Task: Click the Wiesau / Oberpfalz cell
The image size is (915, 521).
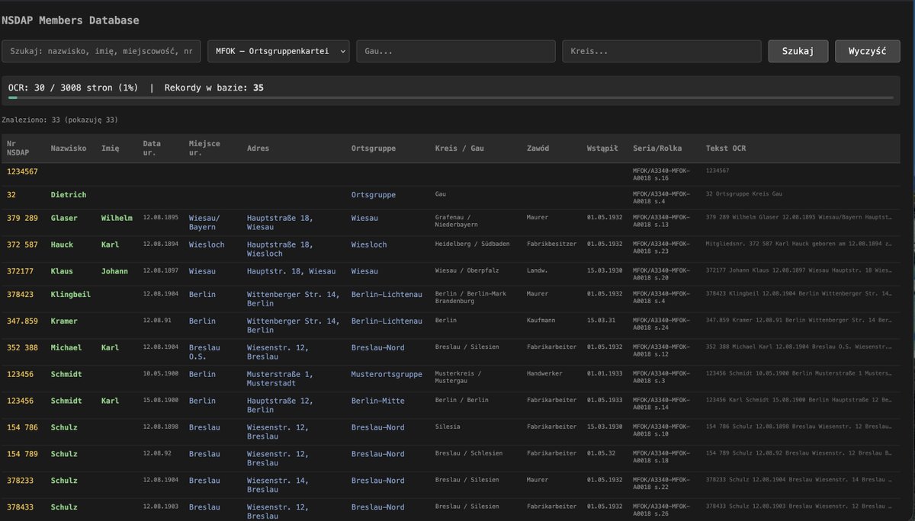Action: point(467,271)
